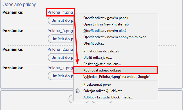Open the Priloha_3.png attachment link

pyautogui.click(x=60, y=31)
